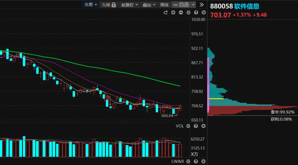Click the 1030.90 price axis label
The width and height of the screenshot is (298, 165).
pos(198,20)
